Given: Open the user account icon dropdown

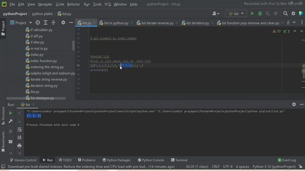Looking at the screenshot, I should [216, 14].
